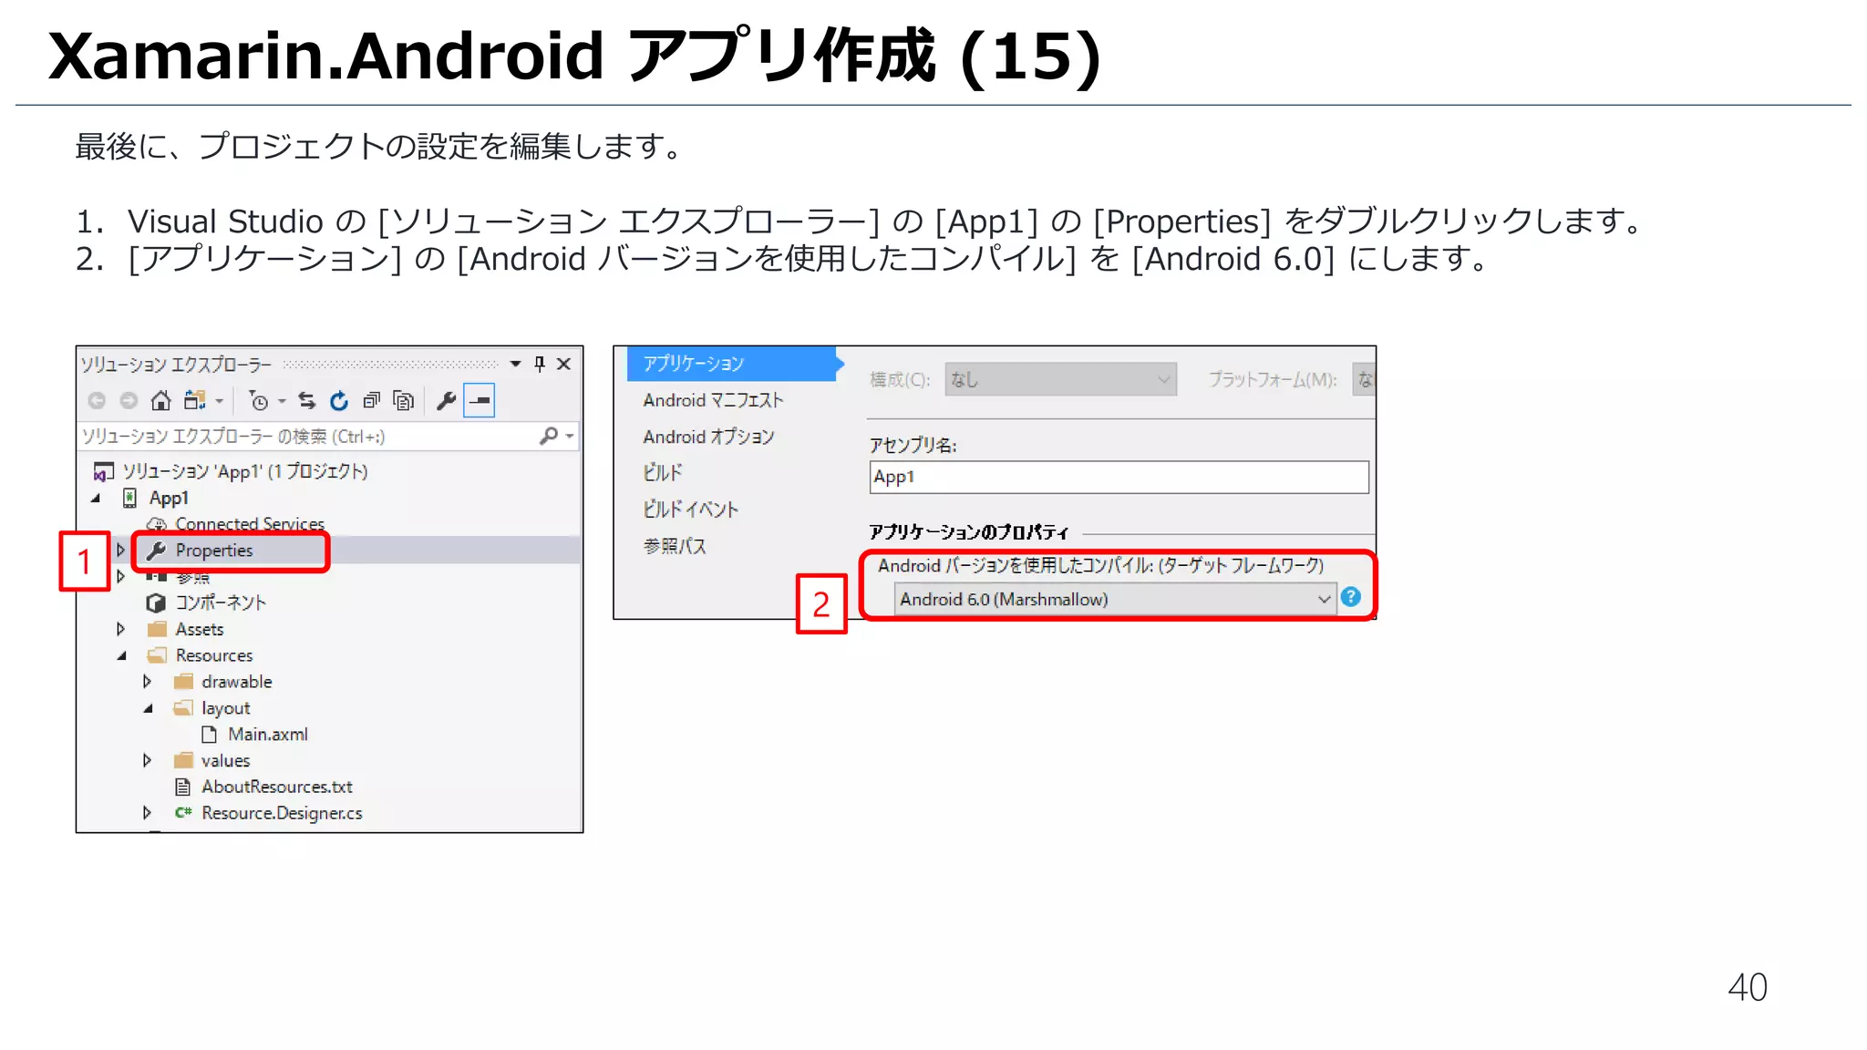Select the solution 'App1' root node
The width and height of the screenshot is (1867, 1050).
coord(244,471)
